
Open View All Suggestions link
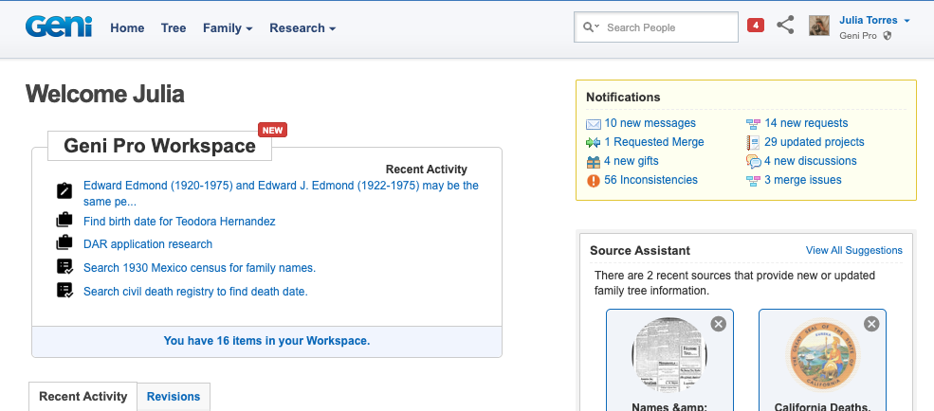point(853,250)
